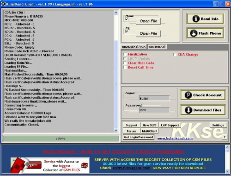Open www.kulankendi.com link
The image size is (231, 176).
[x=175, y=138]
